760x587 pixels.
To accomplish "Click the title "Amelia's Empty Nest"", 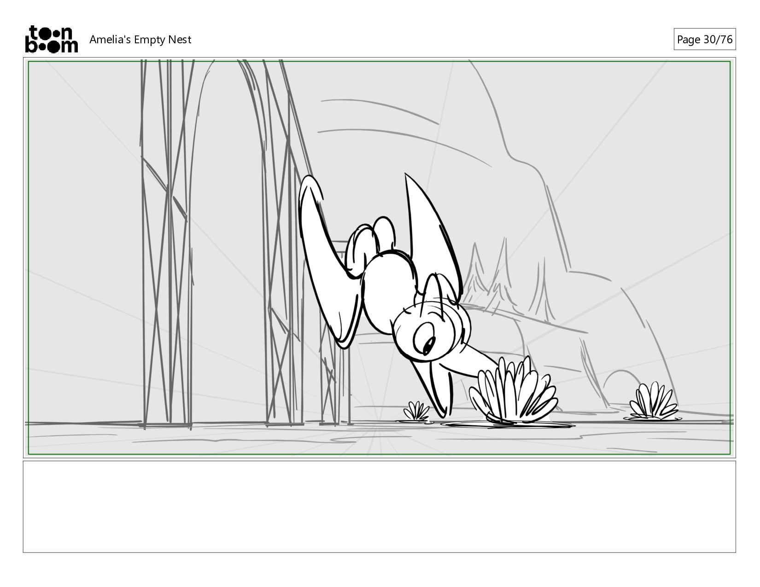I will coord(140,40).
